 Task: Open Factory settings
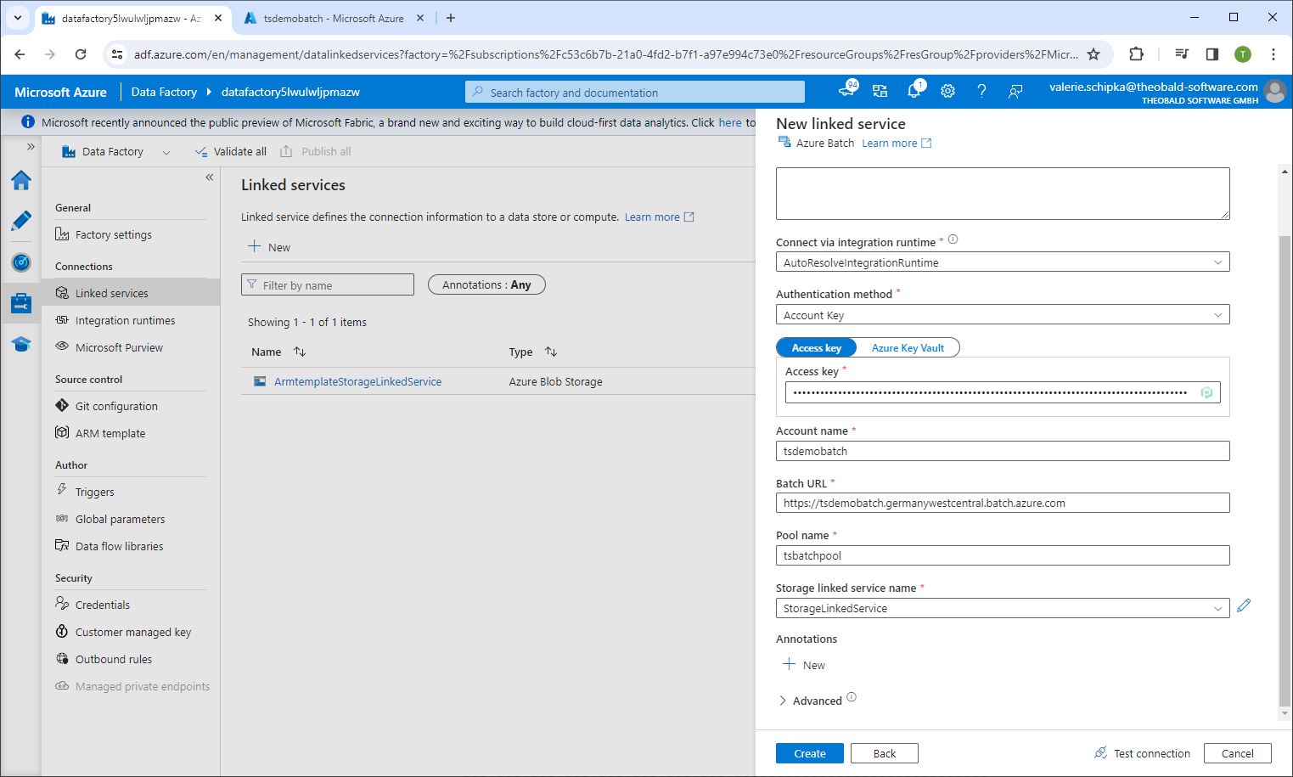[113, 234]
